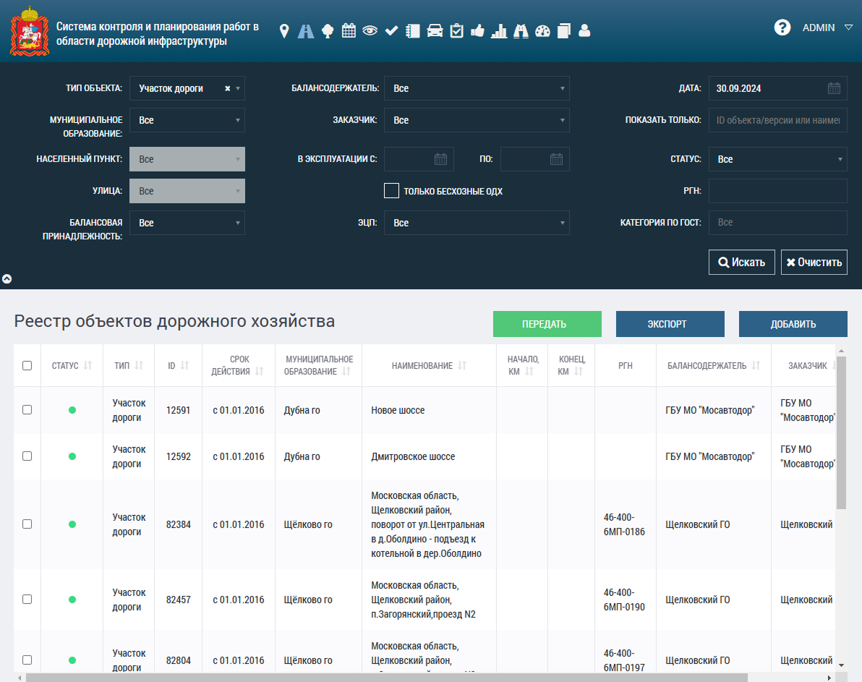Open the ADMIN user menu
This screenshot has width=862, height=682.
[827, 27]
